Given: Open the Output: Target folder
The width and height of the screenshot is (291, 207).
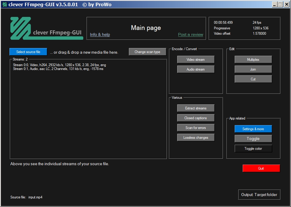Looking at the screenshot, I should point(259,195).
